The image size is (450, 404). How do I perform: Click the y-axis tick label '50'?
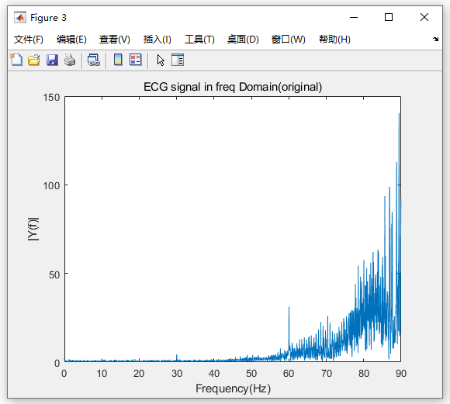[x=54, y=275]
